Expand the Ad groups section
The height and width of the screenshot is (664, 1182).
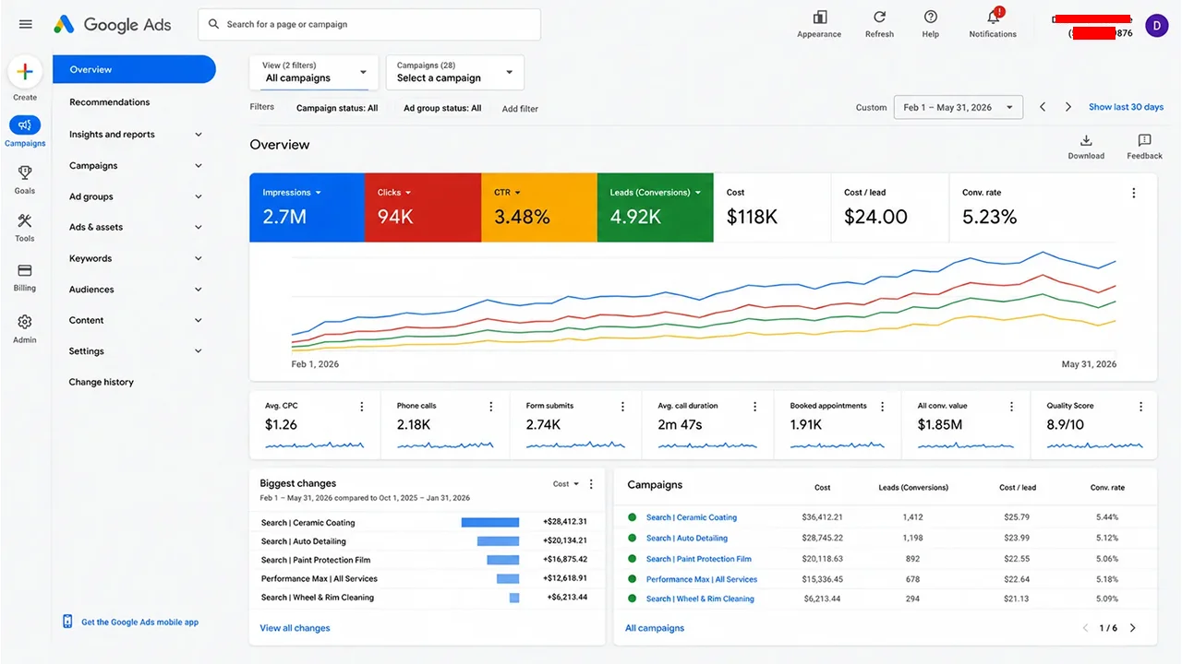tap(135, 196)
